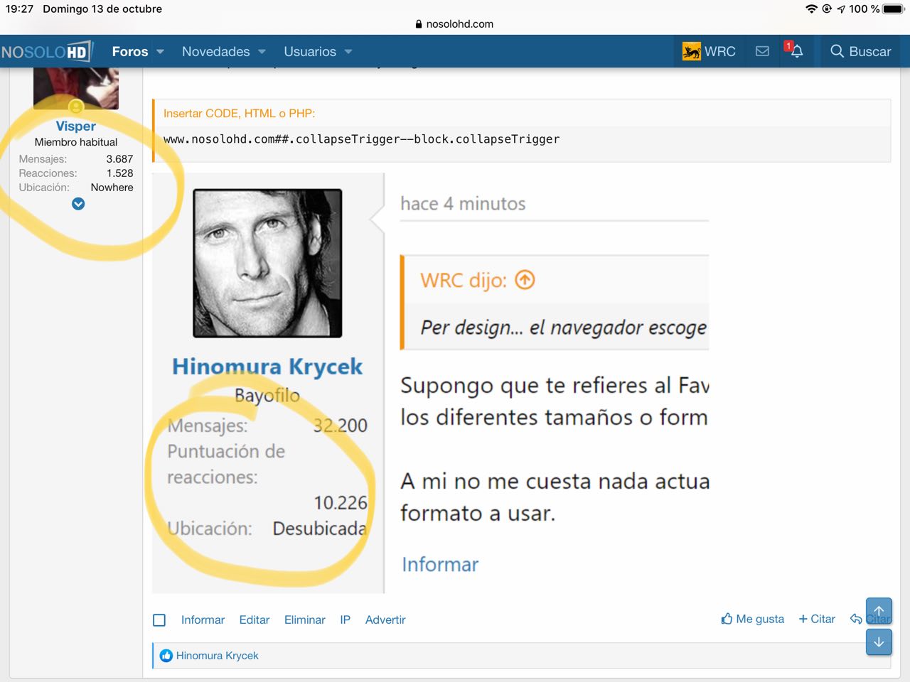Image resolution: width=910 pixels, height=682 pixels.
Task: Click the Eliminar post link
Action: pos(305,620)
